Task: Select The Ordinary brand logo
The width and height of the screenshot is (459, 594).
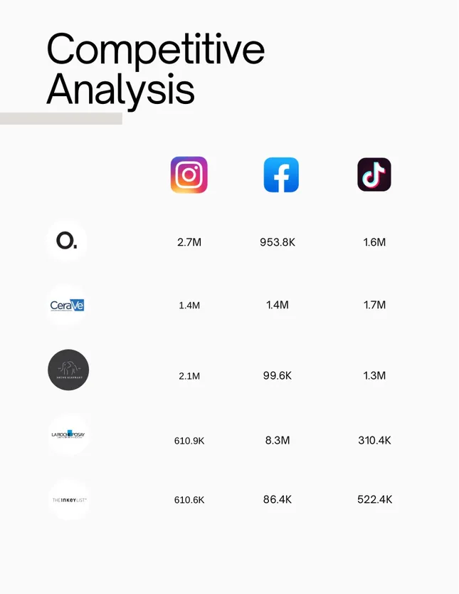Action: 68,241
